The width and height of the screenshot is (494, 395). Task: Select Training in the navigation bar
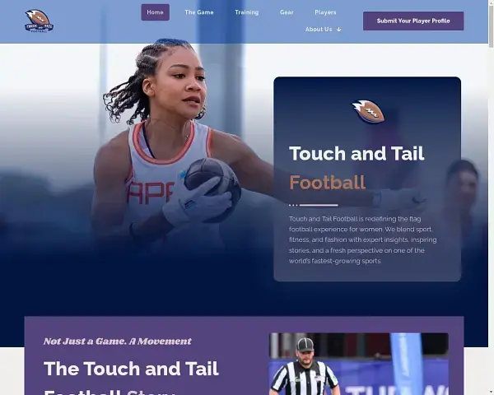[246, 12]
